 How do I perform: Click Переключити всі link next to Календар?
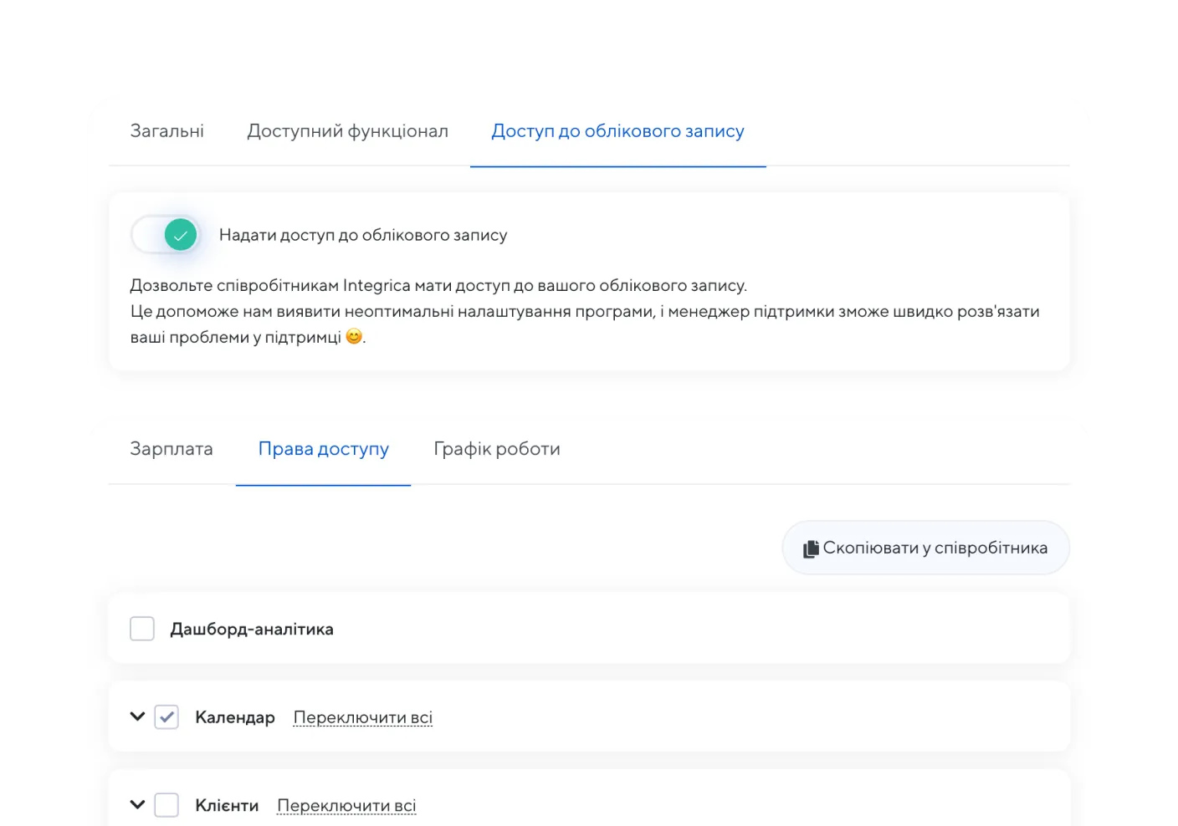tap(363, 717)
